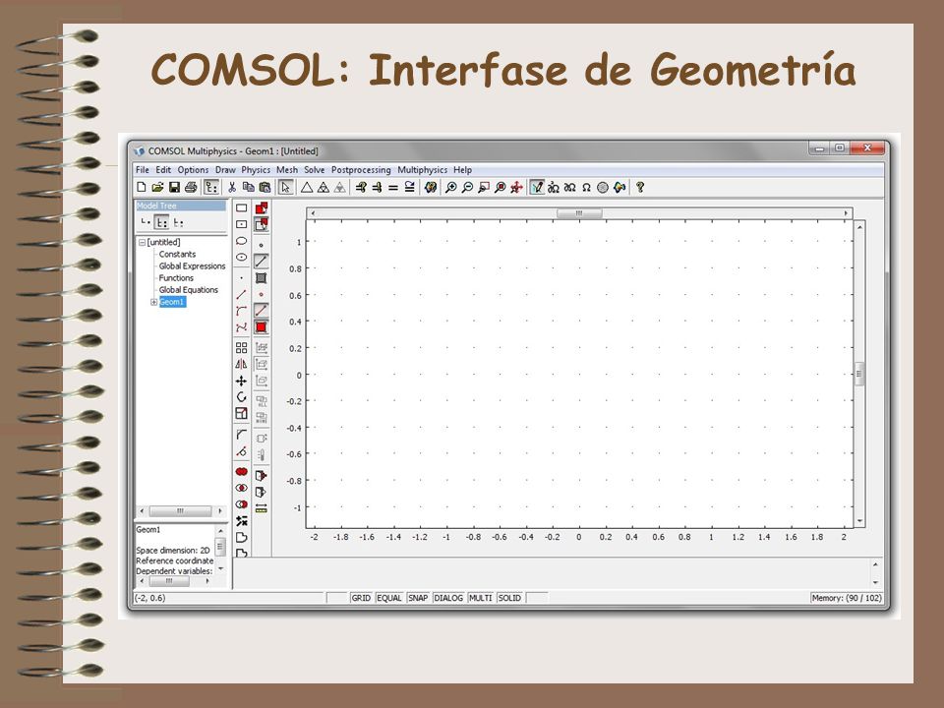Click the Zoom In magnifier
This screenshot has height=708, width=944.
450,187
